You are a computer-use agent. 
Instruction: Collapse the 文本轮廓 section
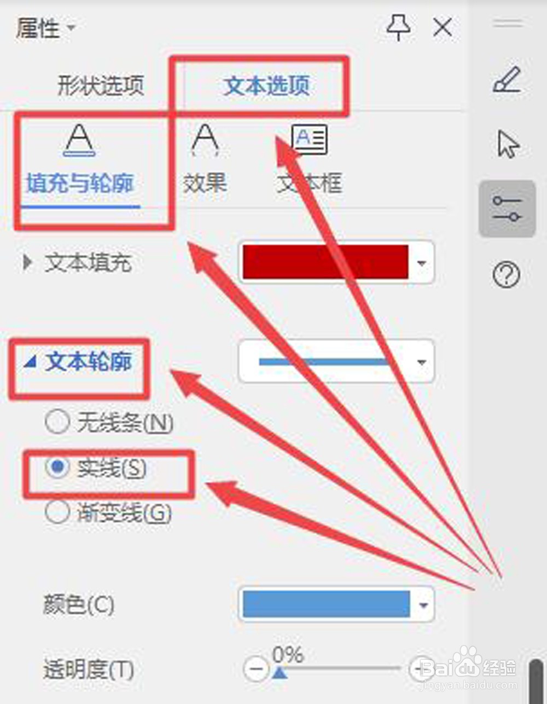coord(29,361)
